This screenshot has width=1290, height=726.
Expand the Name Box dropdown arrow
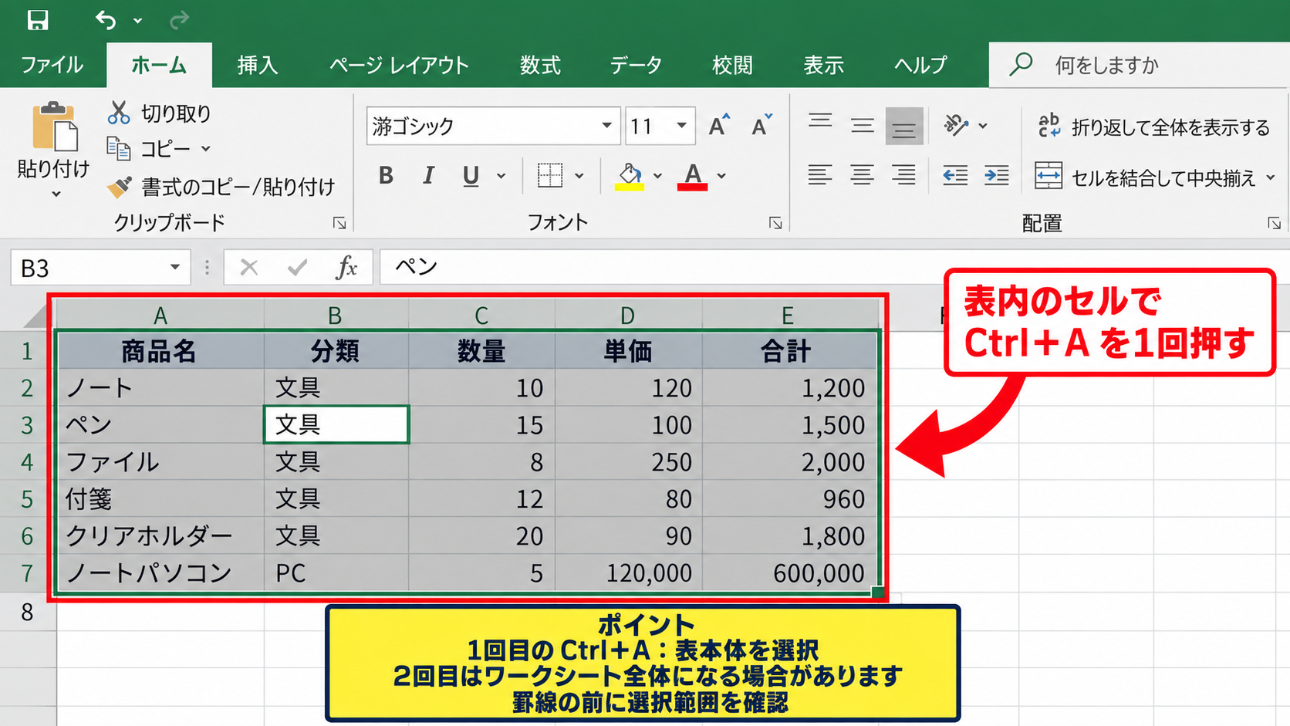click(175, 268)
